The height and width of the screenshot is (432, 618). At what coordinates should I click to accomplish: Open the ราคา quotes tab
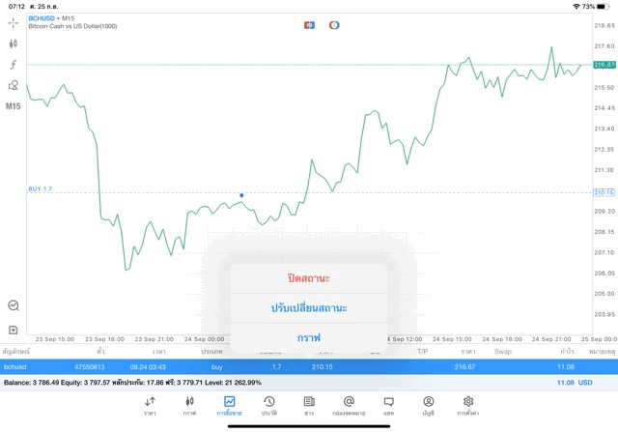(150, 405)
